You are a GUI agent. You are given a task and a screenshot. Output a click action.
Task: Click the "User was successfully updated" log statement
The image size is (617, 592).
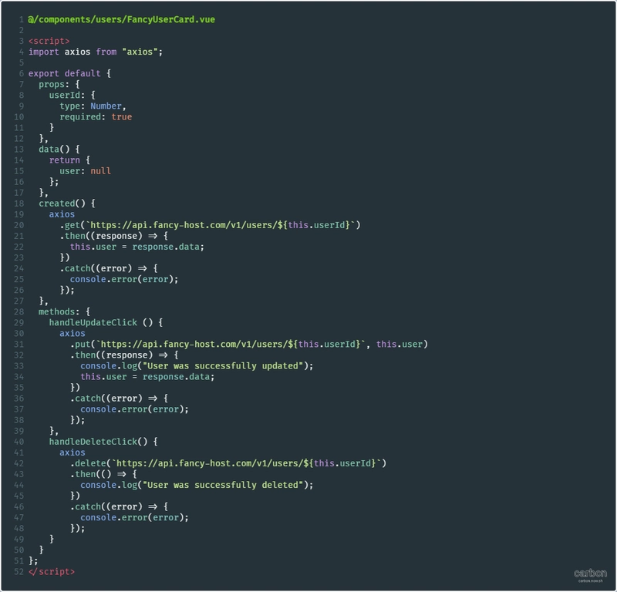point(197,366)
